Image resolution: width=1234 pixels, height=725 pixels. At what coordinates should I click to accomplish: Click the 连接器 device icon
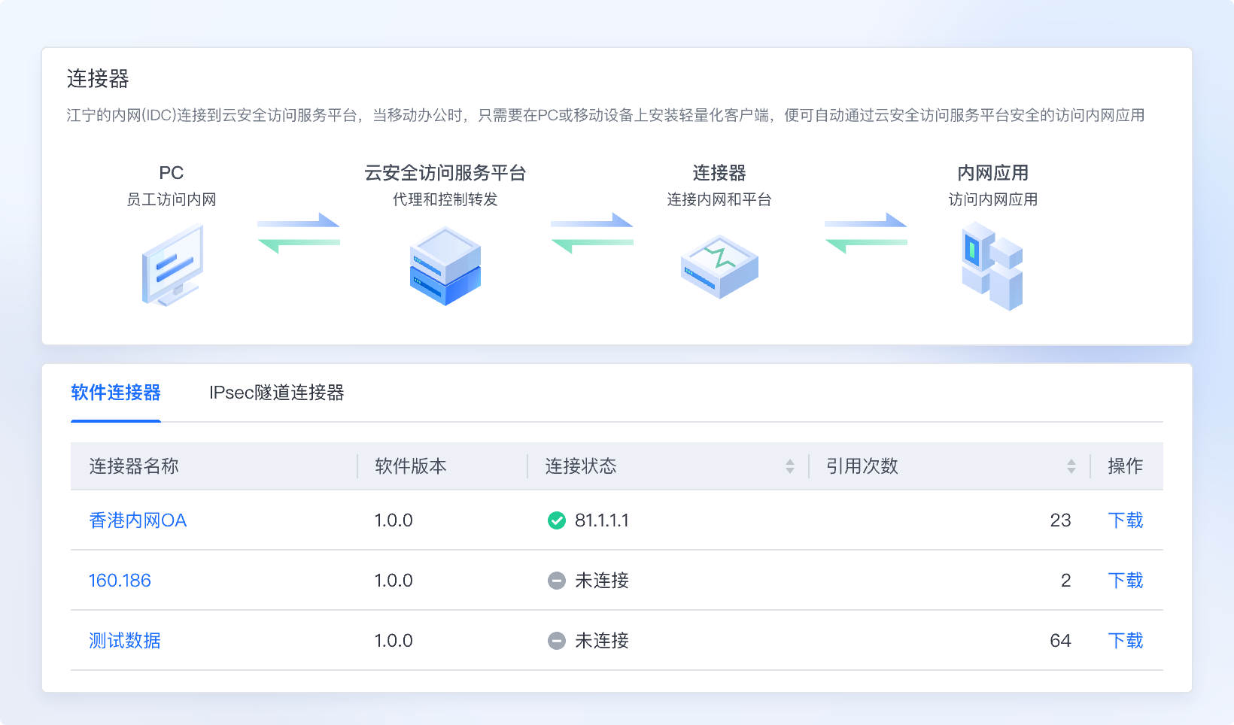coord(719,267)
